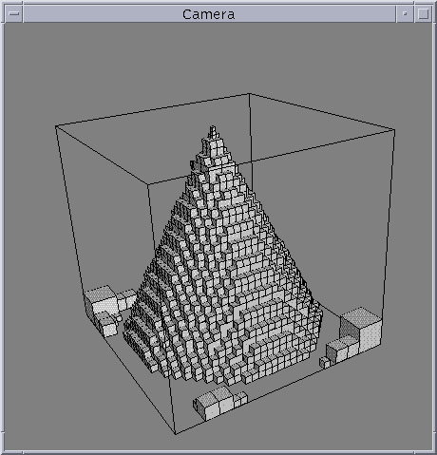Click the top right corner of bounding box

point(394,130)
